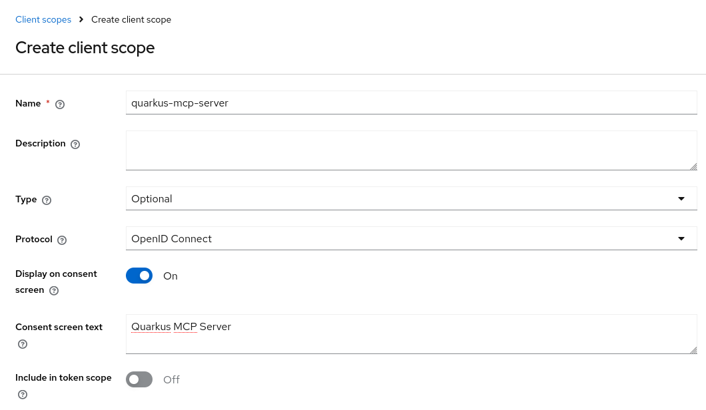Open help for Display on consent screen
Viewport: 706px width, 410px height.
(54, 290)
